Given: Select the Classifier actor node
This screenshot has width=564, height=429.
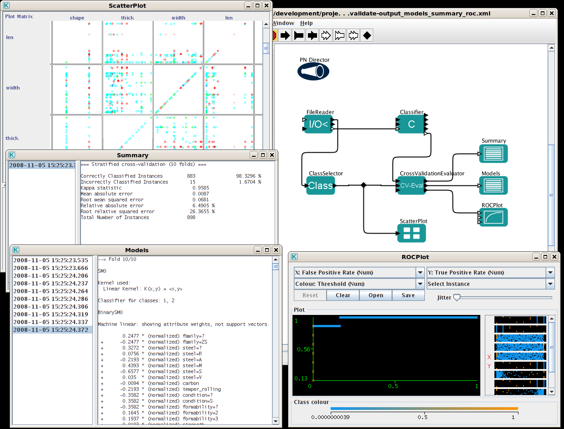Looking at the screenshot, I should (x=411, y=125).
